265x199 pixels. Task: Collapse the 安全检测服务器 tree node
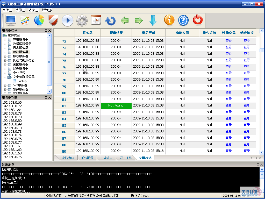coord(5,77)
